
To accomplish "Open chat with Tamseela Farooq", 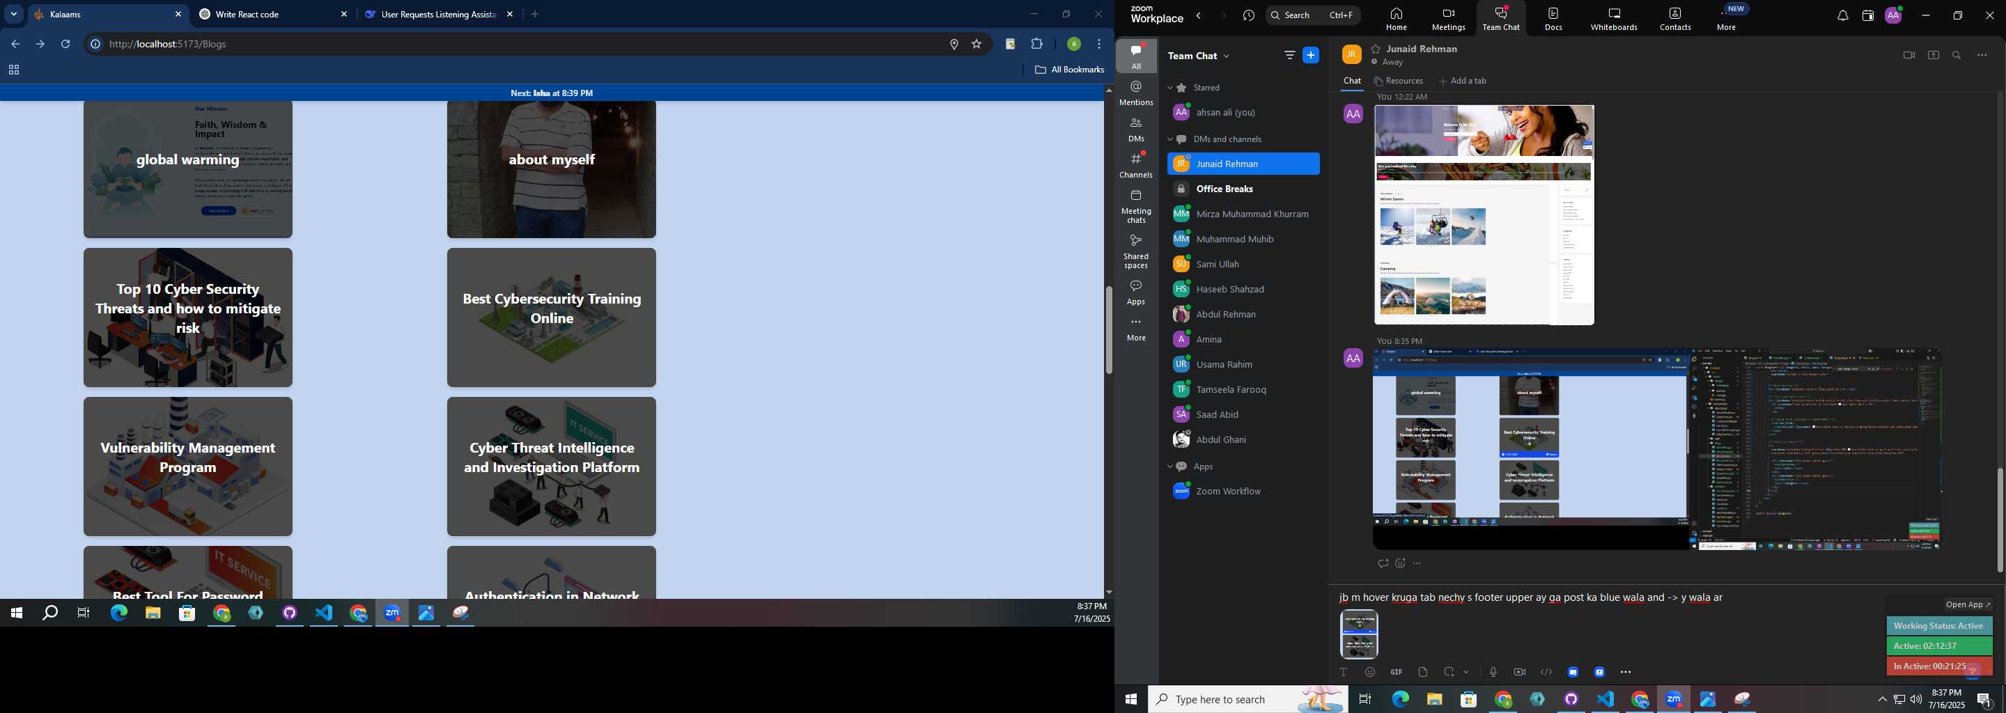I will coord(1243,389).
